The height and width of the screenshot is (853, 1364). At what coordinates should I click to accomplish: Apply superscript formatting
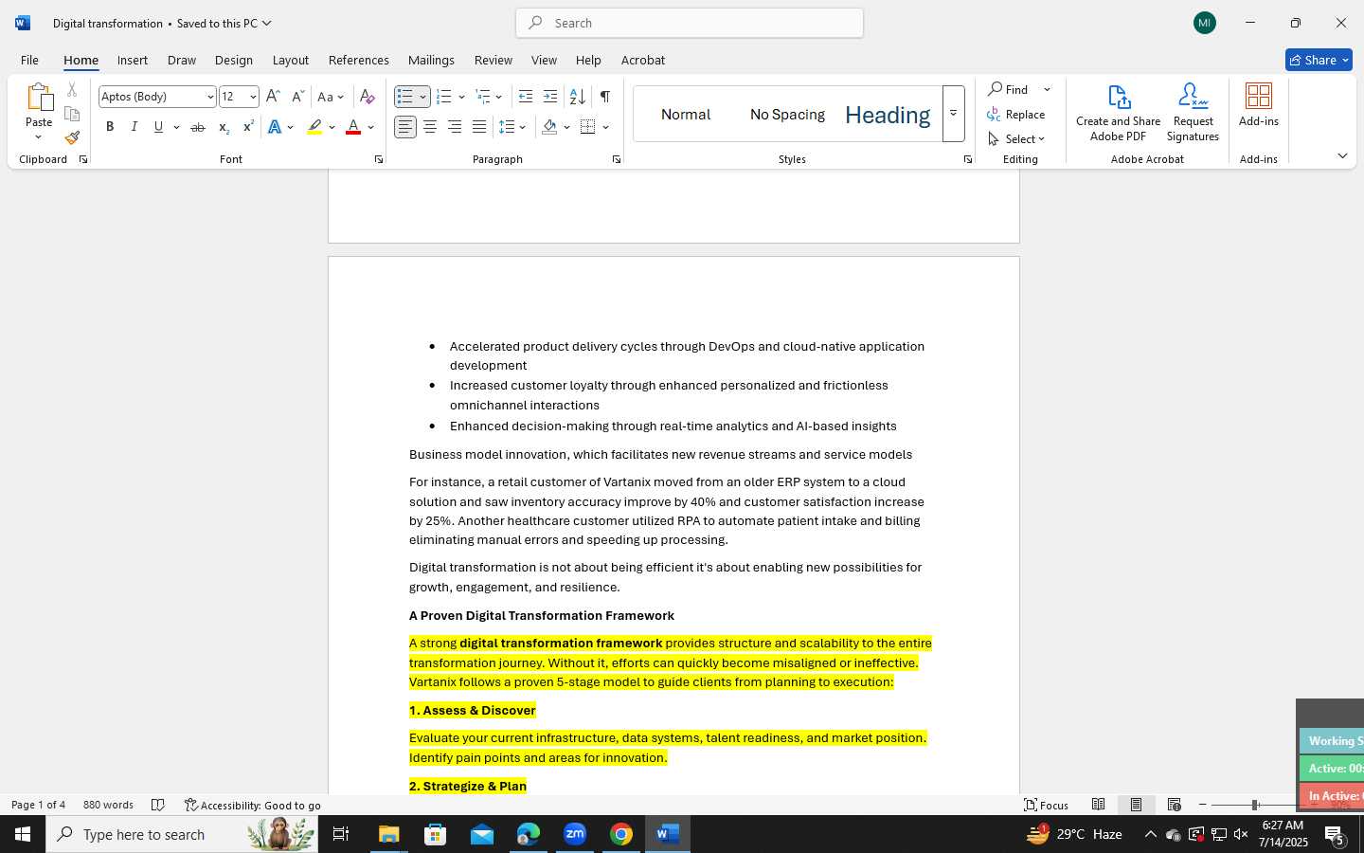click(x=248, y=127)
